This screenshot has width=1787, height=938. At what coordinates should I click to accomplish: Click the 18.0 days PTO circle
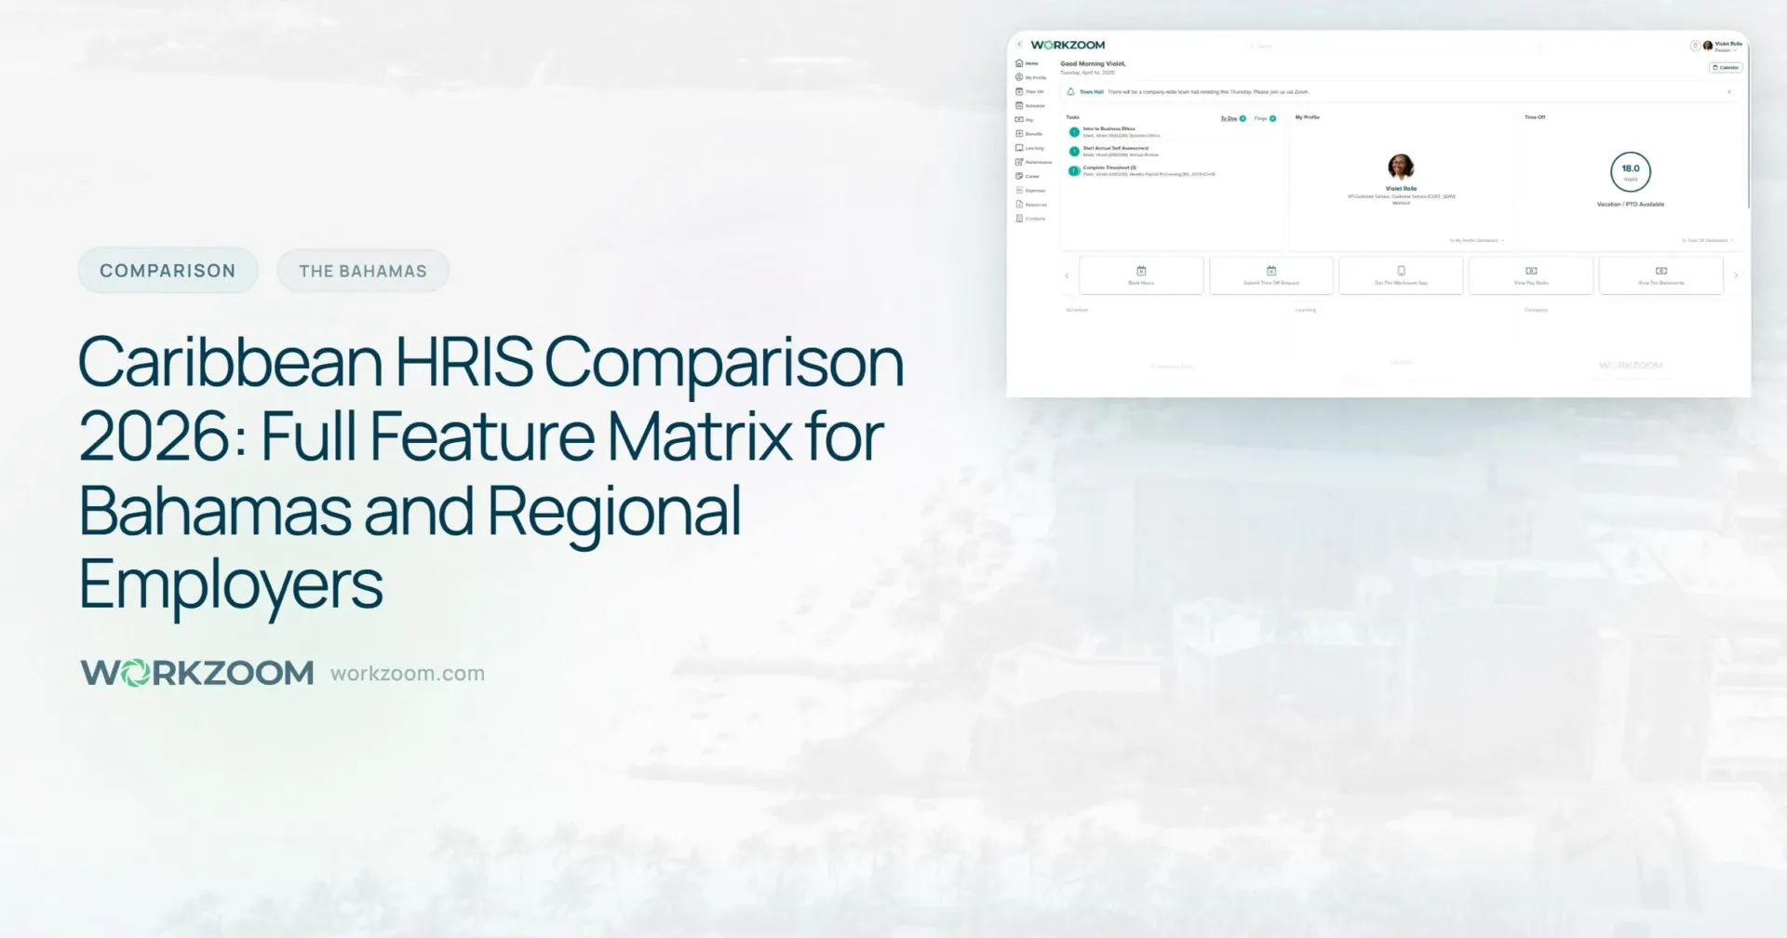click(1631, 172)
